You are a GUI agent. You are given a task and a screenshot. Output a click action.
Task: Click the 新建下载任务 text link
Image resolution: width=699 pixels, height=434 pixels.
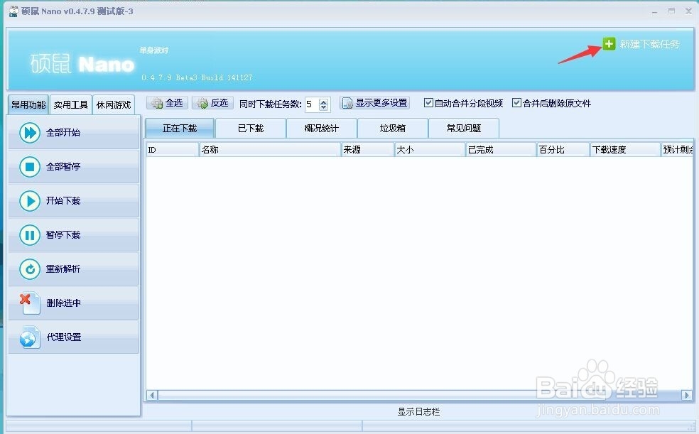[x=649, y=44]
